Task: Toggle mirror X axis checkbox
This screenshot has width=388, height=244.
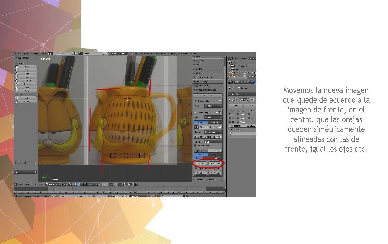Action: 230,114
